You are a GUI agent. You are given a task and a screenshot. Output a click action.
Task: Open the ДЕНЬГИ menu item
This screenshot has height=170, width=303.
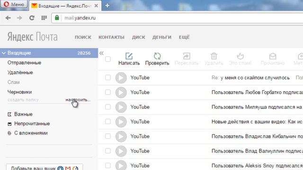pyautogui.click(x=162, y=37)
